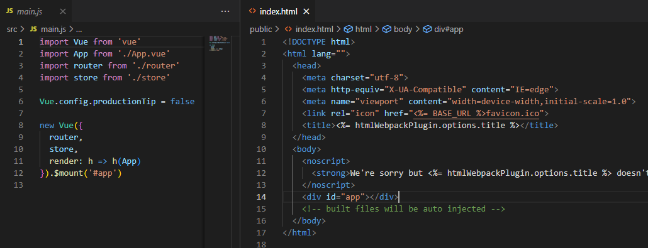Click the 'render' property in main.js
This screenshot has height=248, width=648.
[64, 161]
